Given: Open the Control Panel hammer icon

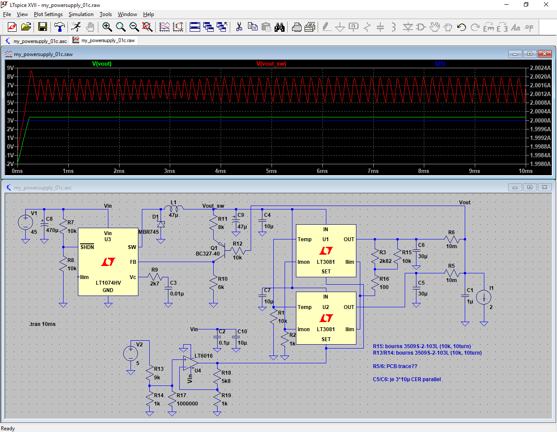Looking at the screenshot, I should click(x=60, y=27).
